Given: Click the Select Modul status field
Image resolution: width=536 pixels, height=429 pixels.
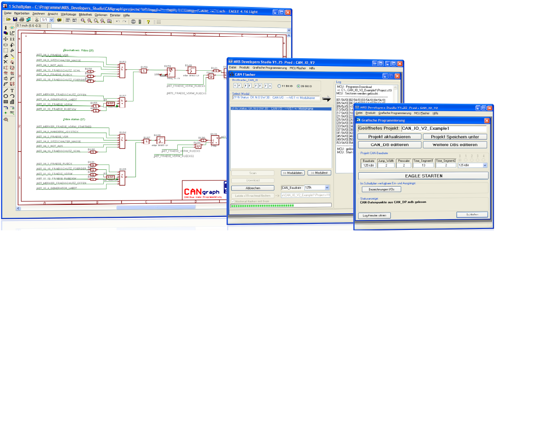Looking at the screenshot, I should (276, 98).
